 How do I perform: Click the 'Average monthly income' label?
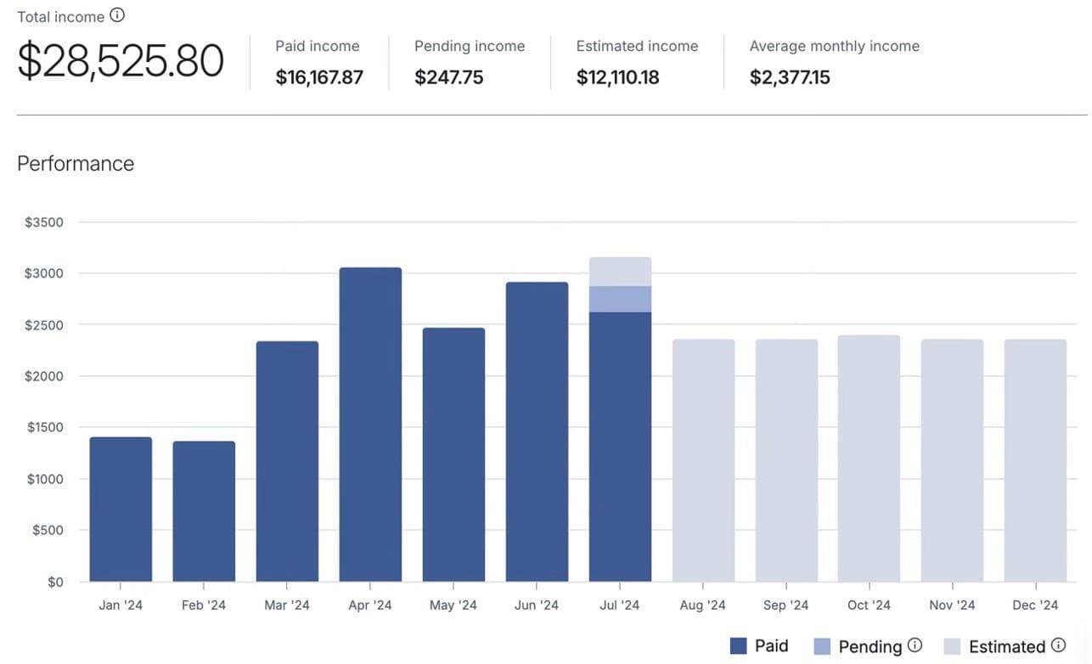(x=835, y=46)
